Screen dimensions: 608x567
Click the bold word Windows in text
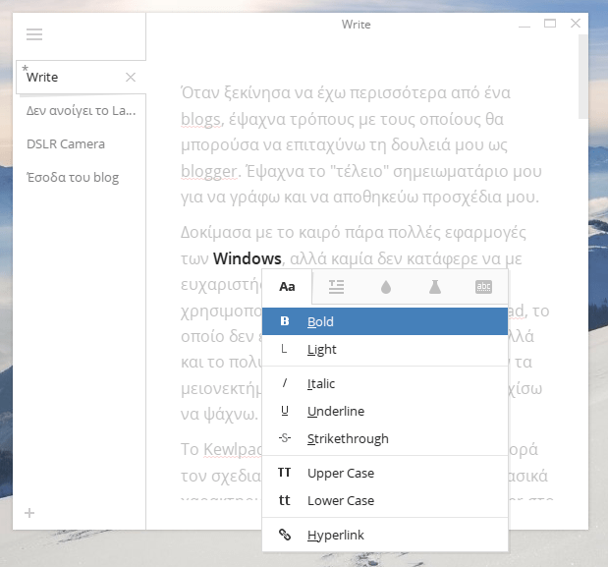click(247, 258)
